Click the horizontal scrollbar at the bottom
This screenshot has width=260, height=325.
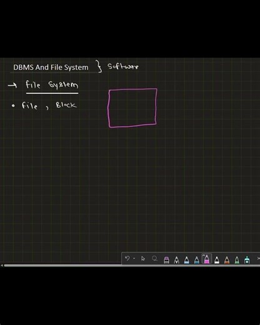pyautogui.click(x=132, y=266)
